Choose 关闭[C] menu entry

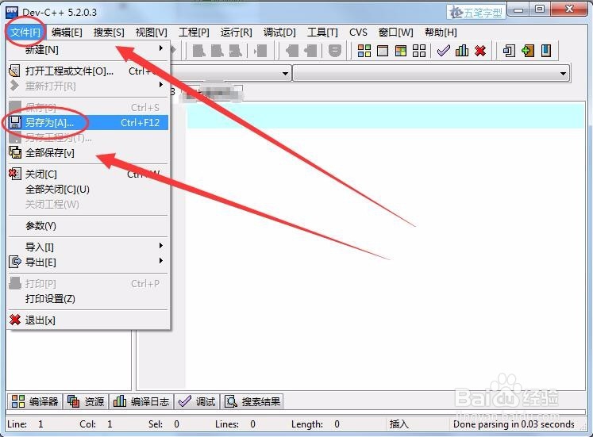tap(88, 174)
